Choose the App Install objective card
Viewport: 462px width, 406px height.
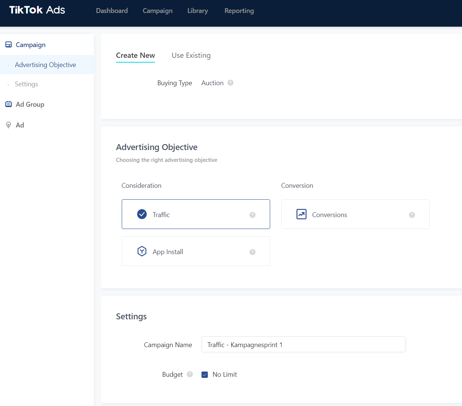click(x=196, y=251)
